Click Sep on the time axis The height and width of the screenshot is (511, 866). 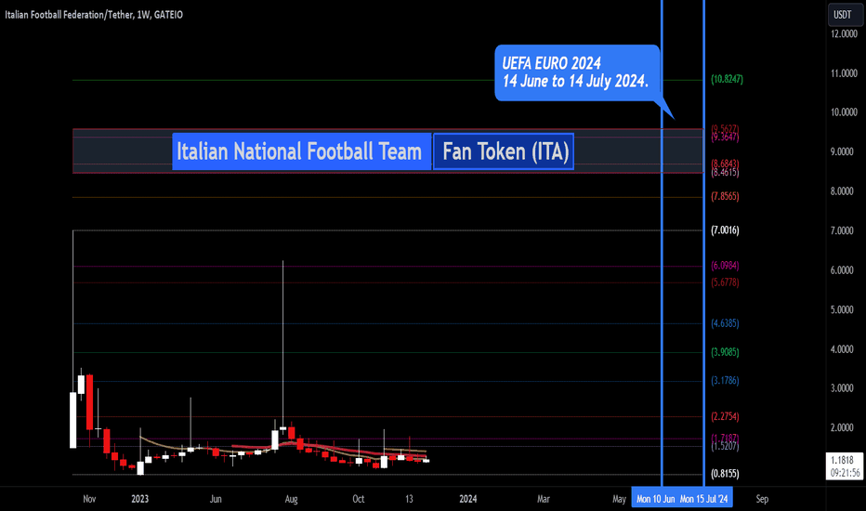[762, 499]
